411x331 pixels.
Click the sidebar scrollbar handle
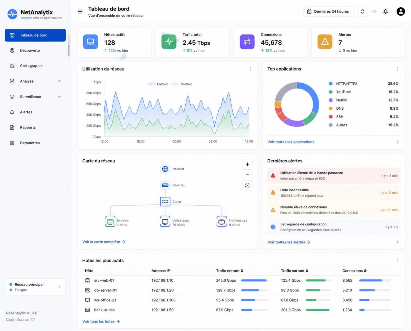(69, 45)
